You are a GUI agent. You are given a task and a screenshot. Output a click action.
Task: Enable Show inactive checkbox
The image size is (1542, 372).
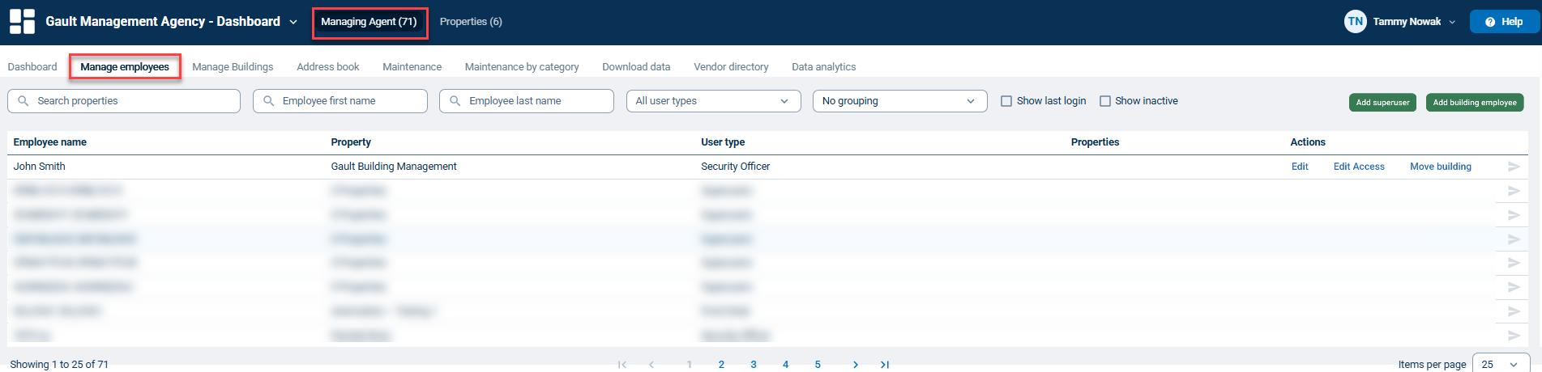click(1104, 101)
